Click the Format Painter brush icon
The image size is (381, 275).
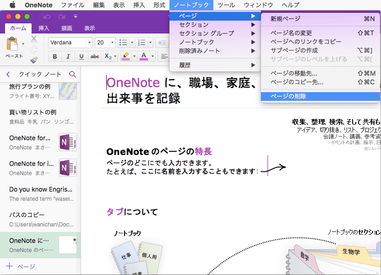click(34, 60)
